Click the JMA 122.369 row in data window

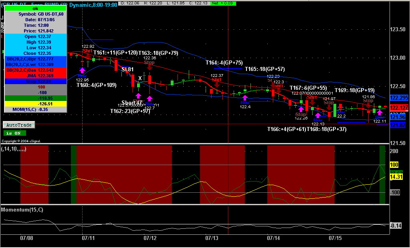point(36,76)
